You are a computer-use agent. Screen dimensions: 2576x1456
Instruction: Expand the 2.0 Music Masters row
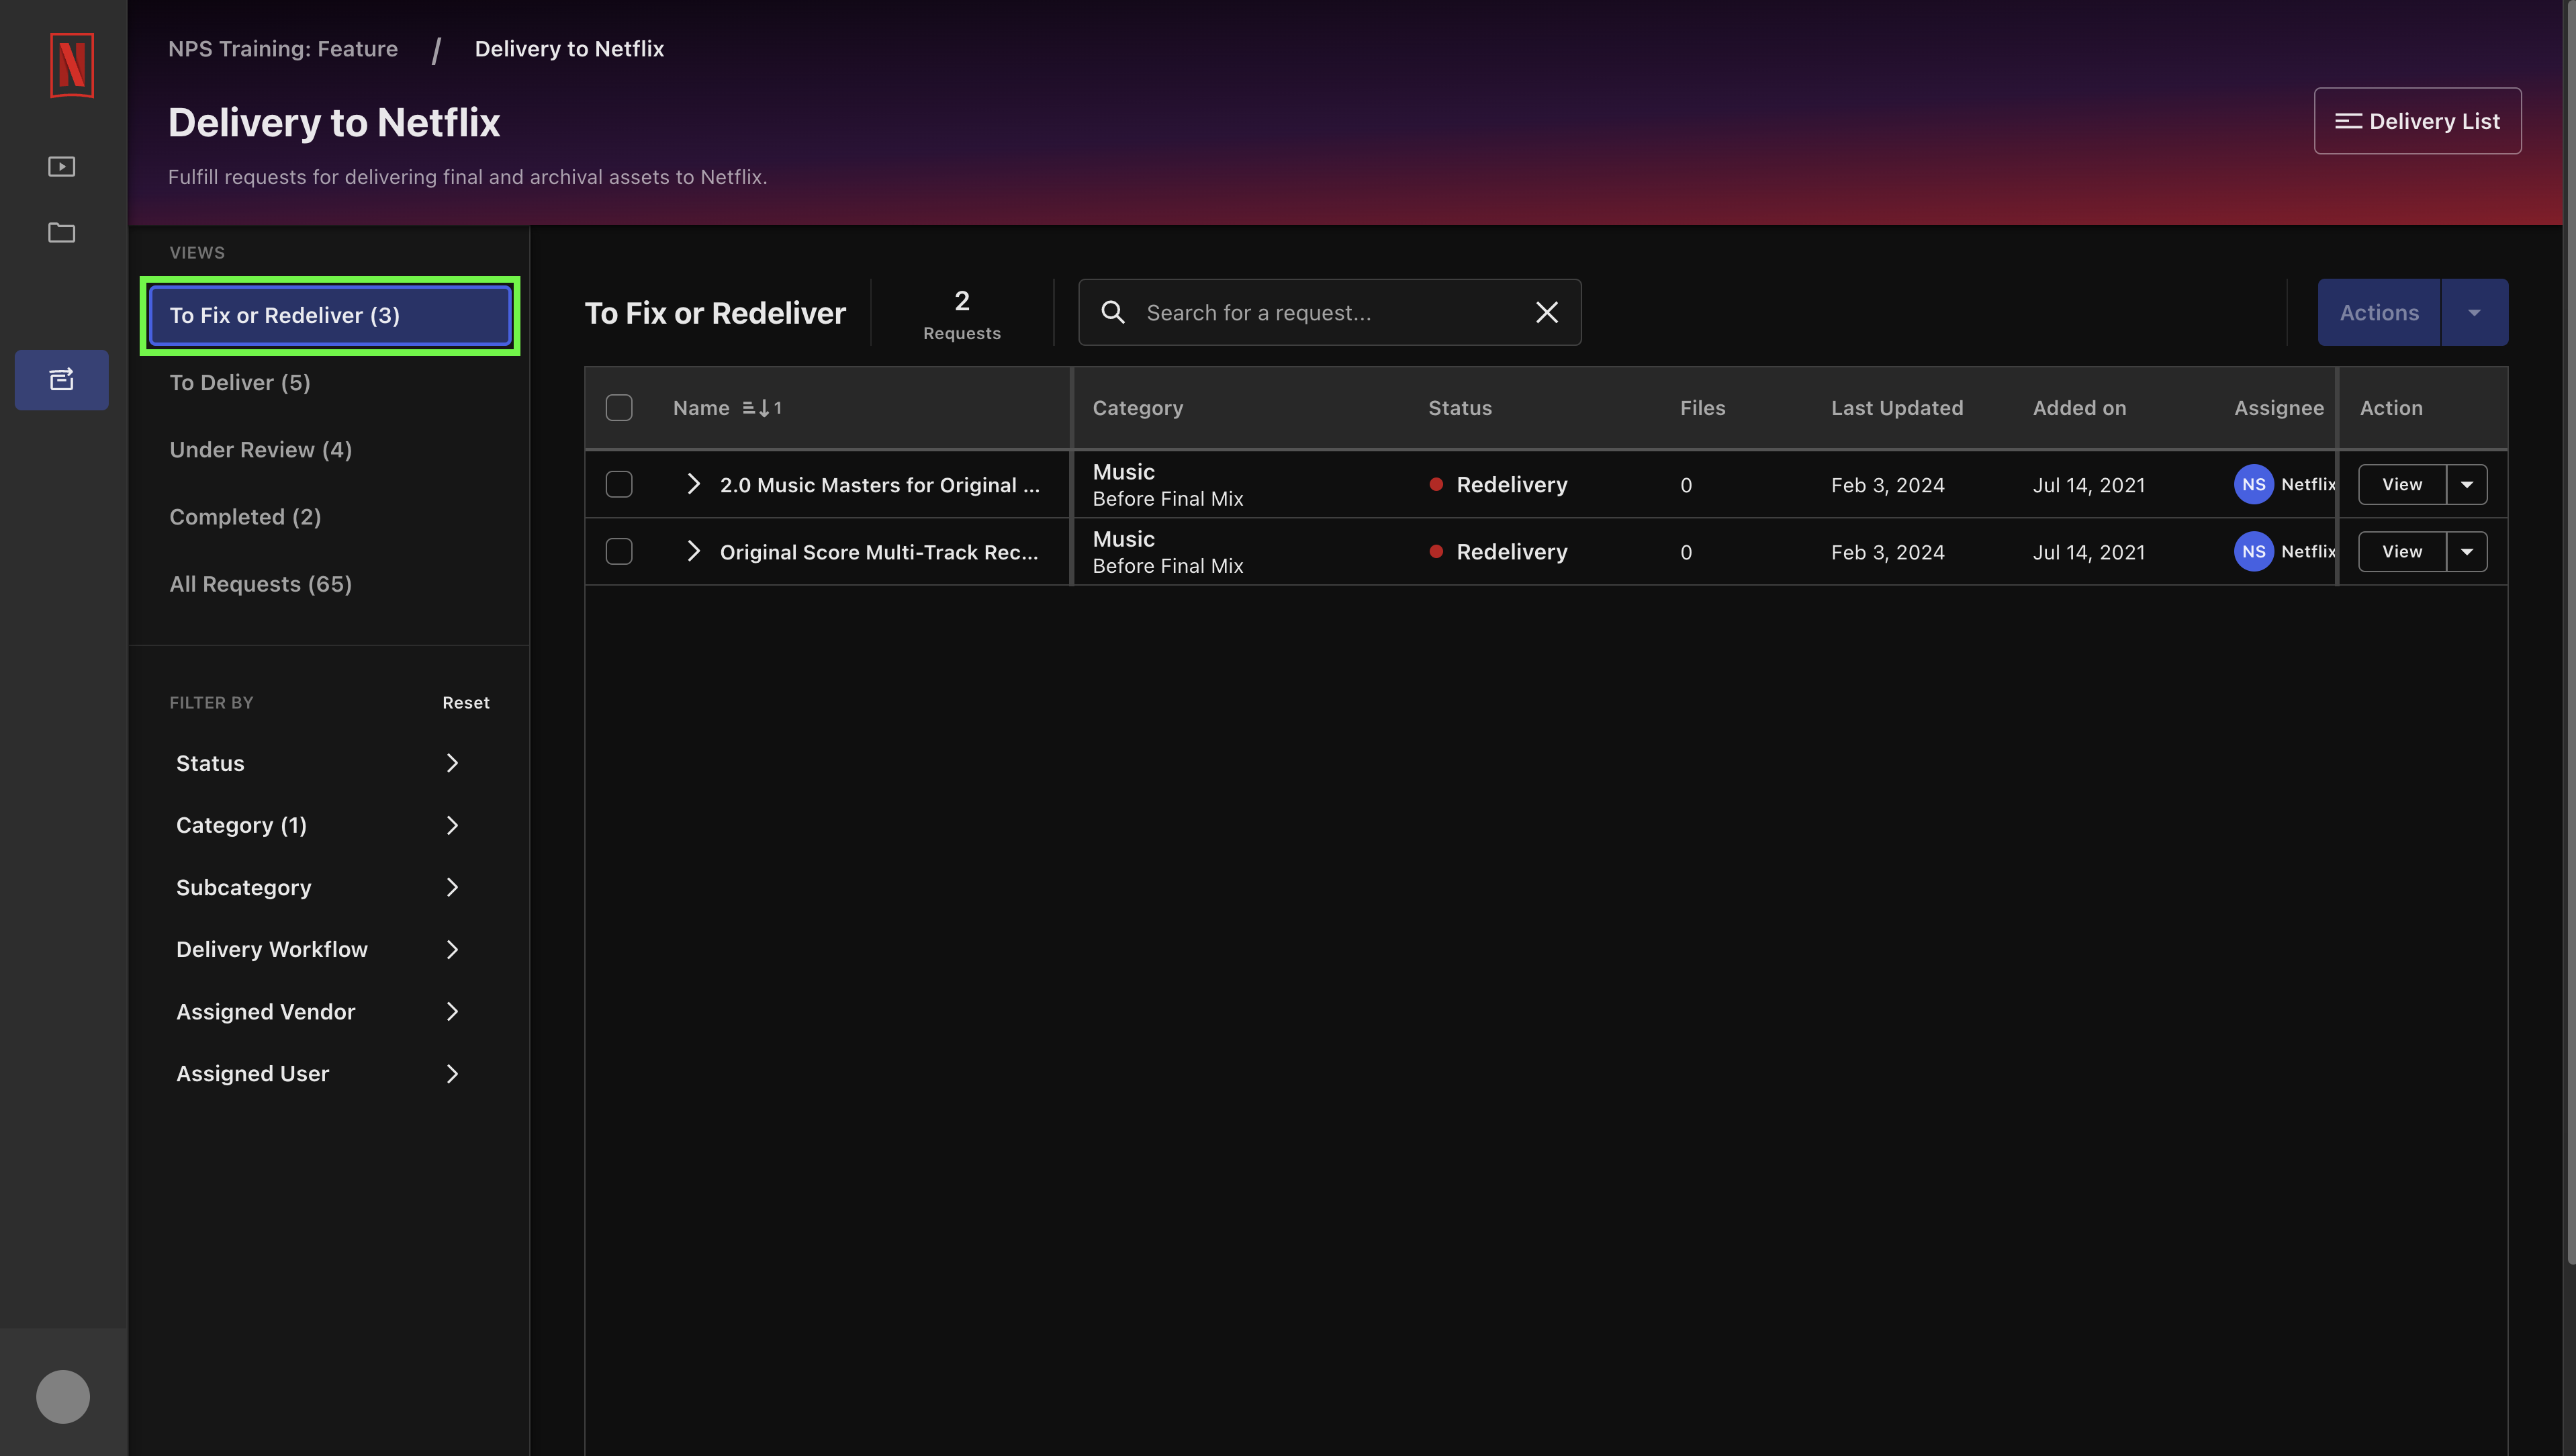(x=693, y=484)
